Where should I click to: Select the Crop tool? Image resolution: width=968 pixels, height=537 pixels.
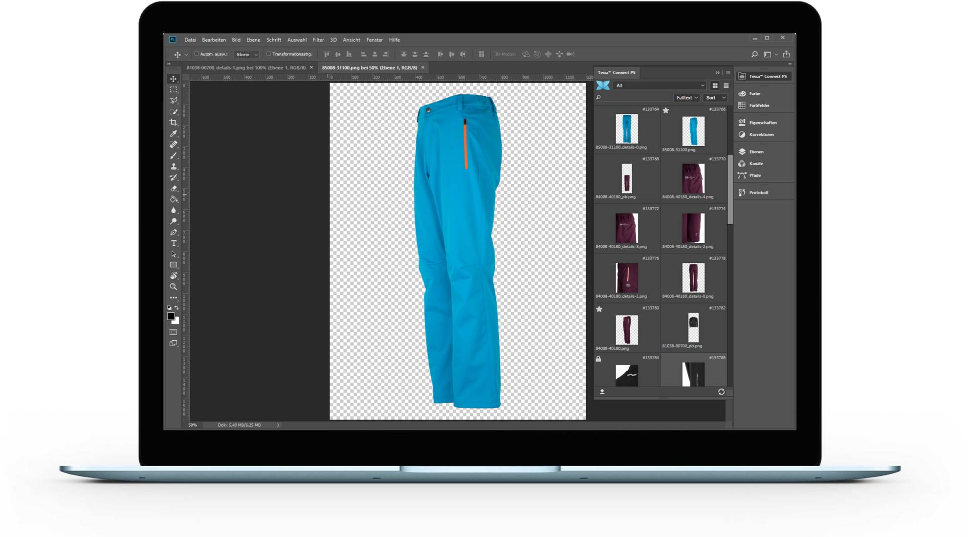click(174, 123)
